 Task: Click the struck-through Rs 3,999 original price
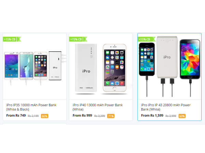point(171,116)
